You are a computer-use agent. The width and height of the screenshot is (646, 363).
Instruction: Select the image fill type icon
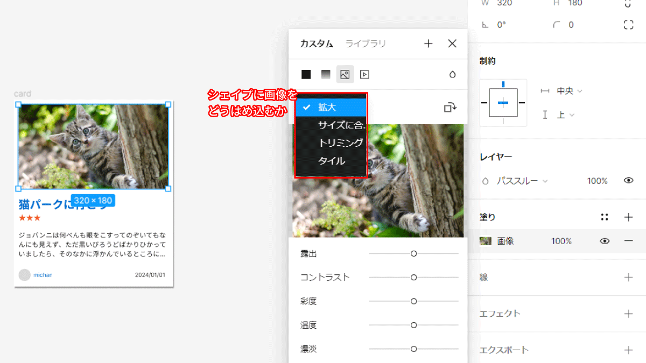pyautogui.click(x=345, y=74)
